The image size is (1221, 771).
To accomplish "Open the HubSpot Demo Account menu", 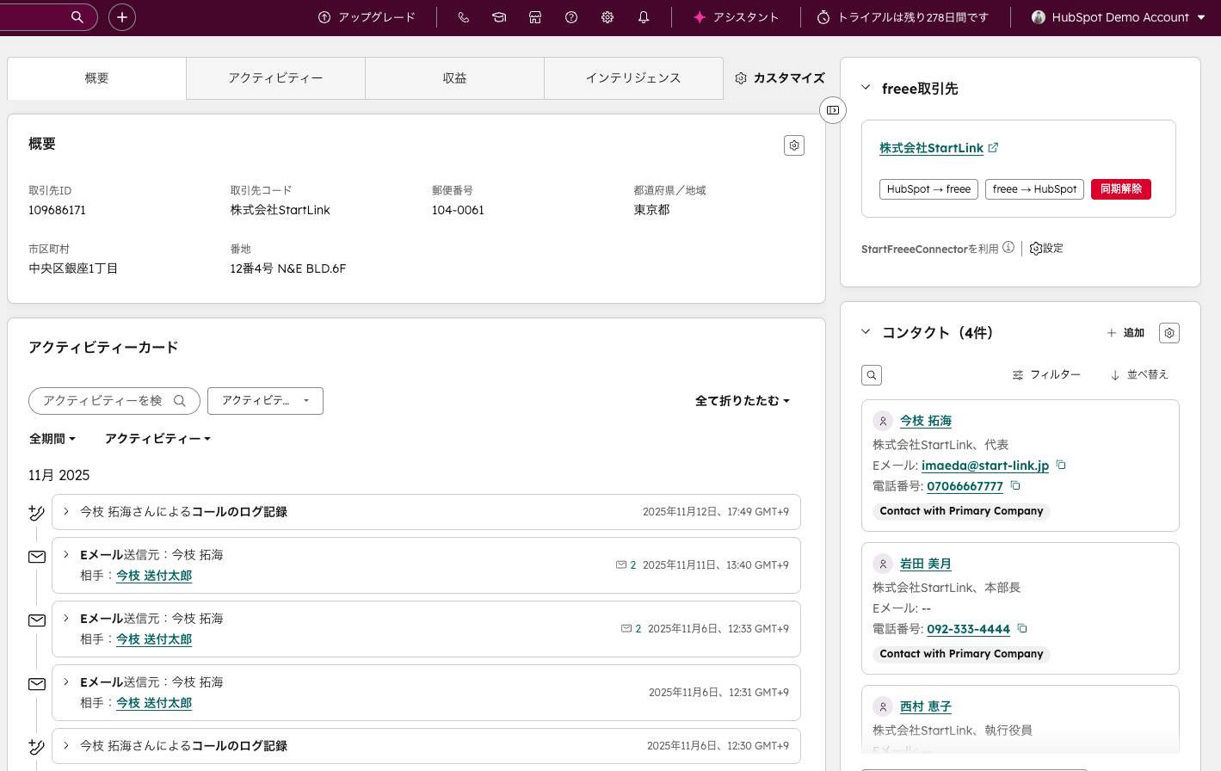I will [x=1119, y=17].
